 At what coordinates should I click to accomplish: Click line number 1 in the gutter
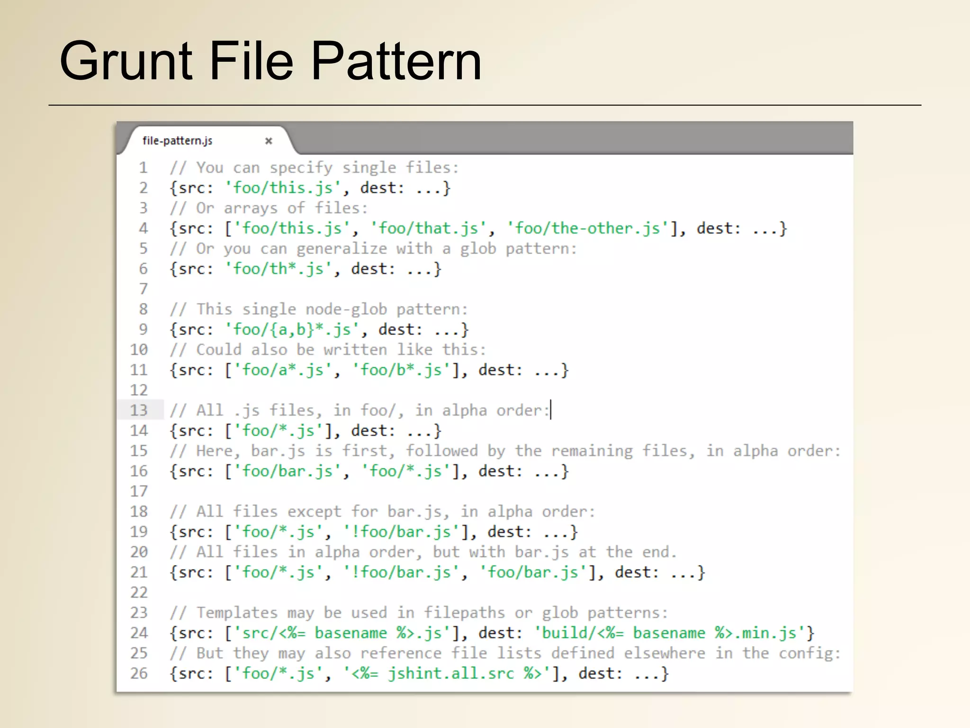point(143,168)
